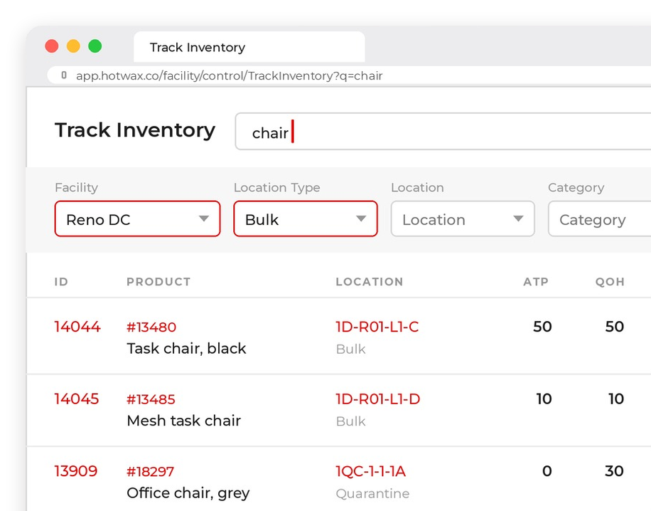Open inventory item 14045
This screenshot has width=651, height=511.
[x=77, y=399]
